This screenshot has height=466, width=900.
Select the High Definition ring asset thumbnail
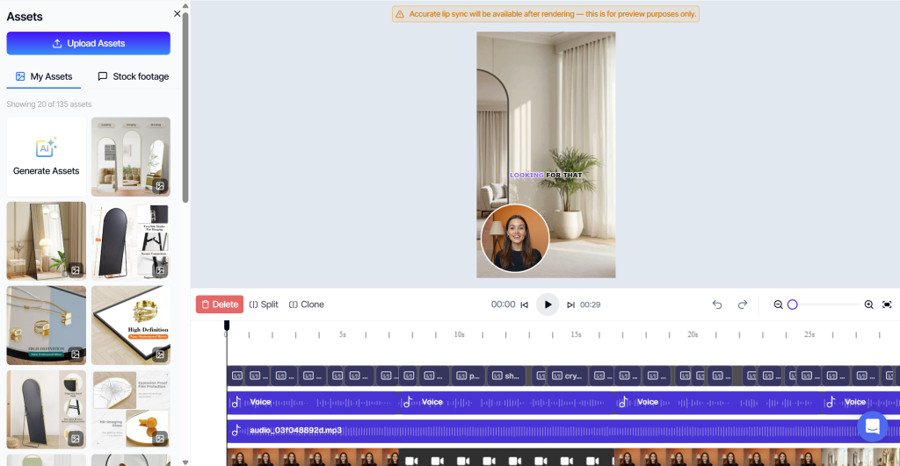coord(131,325)
